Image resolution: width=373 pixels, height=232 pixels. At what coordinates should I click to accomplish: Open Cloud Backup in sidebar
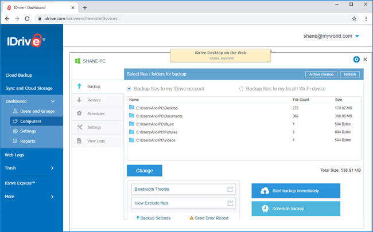[x=19, y=75]
